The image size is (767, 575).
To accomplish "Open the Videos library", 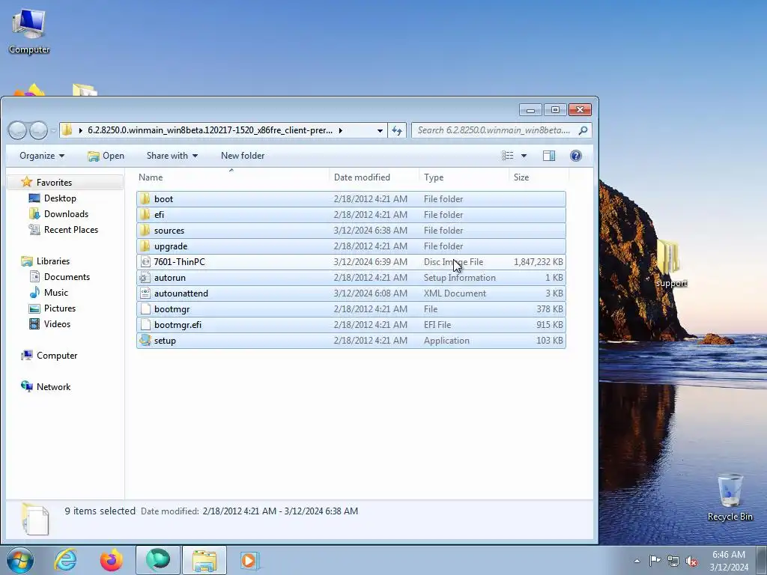I will [x=57, y=323].
